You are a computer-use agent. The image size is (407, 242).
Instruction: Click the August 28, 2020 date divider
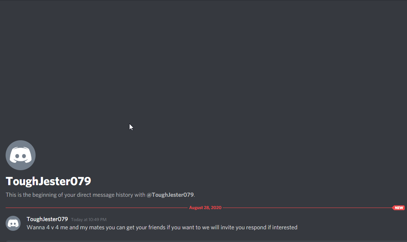click(x=205, y=208)
